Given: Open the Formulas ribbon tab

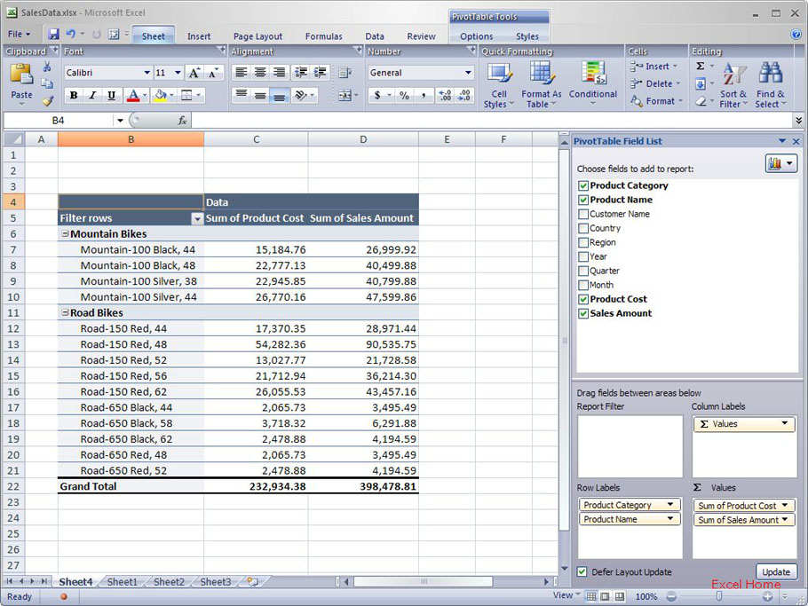Looking at the screenshot, I should (x=323, y=36).
